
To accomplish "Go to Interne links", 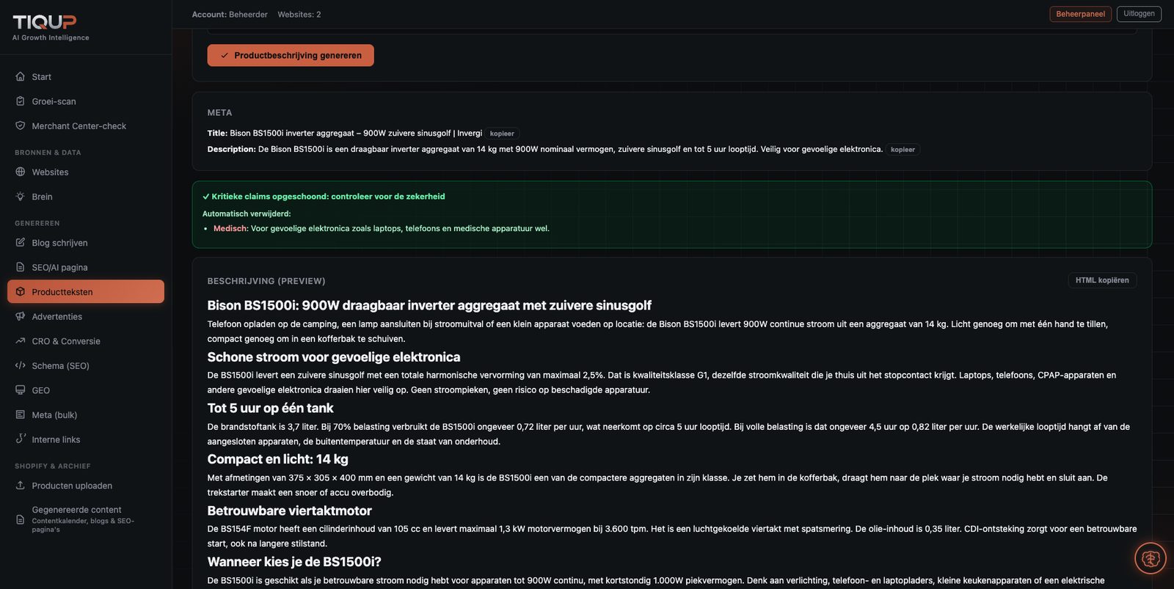I will [x=86, y=439].
